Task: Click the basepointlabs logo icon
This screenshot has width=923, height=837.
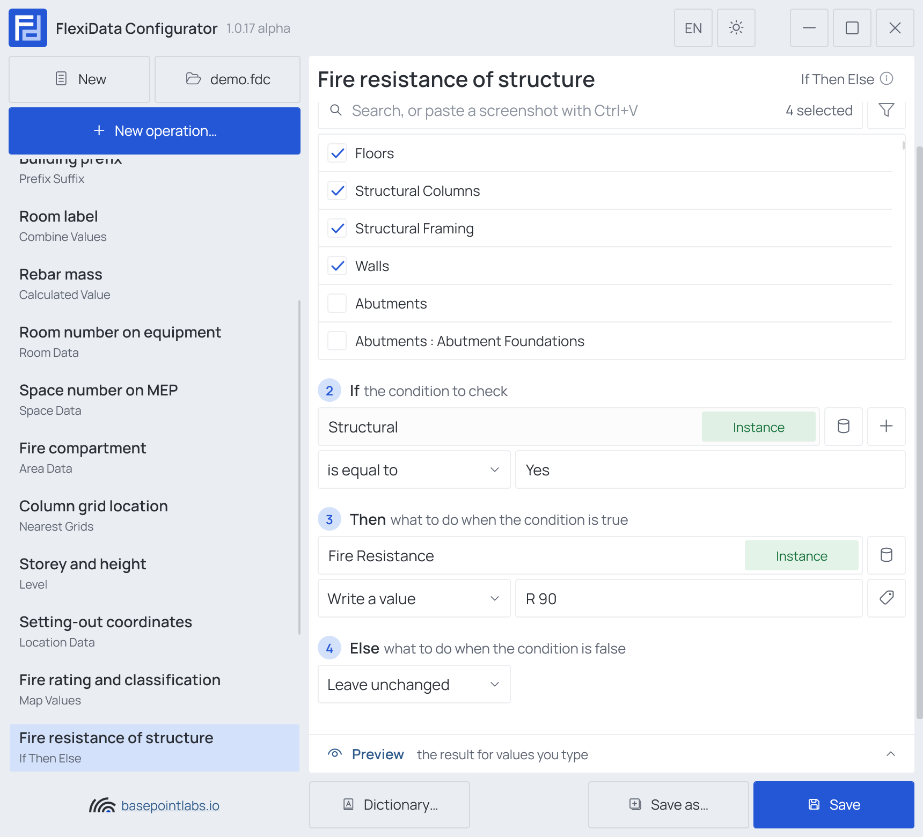Action: (102, 805)
